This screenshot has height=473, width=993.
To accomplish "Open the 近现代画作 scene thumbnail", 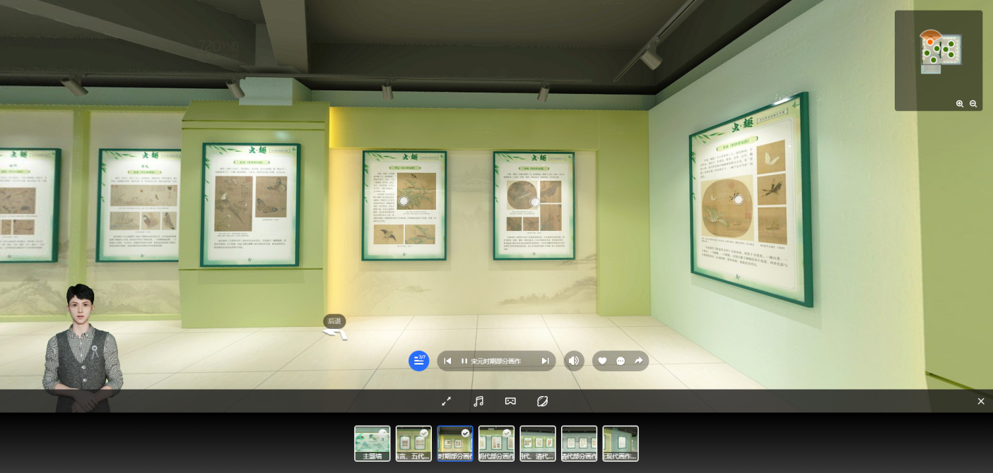I will (621, 443).
